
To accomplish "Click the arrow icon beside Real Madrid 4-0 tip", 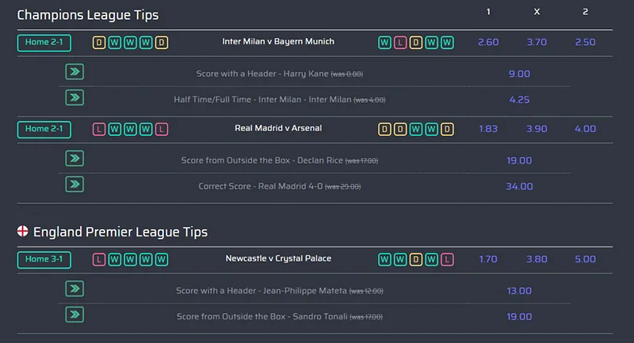I will tap(74, 184).
